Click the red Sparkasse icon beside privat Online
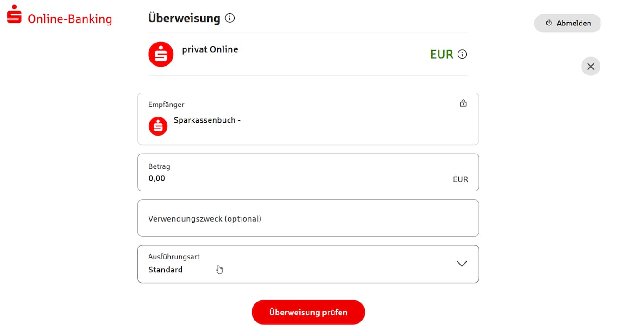Viewport: 619px width, 333px height. click(x=160, y=54)
